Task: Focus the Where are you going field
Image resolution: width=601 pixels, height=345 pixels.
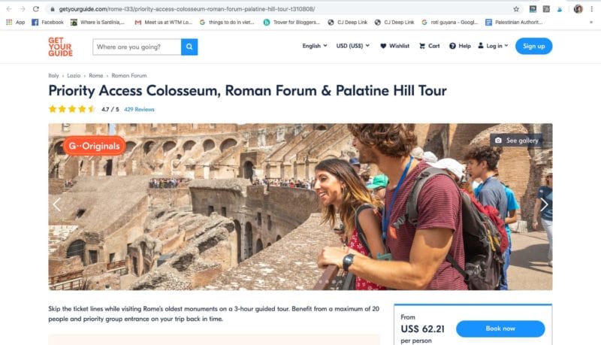Action: (x=137, y=47)
